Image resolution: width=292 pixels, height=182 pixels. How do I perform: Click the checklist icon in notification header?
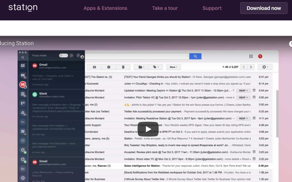pos(78,56)
